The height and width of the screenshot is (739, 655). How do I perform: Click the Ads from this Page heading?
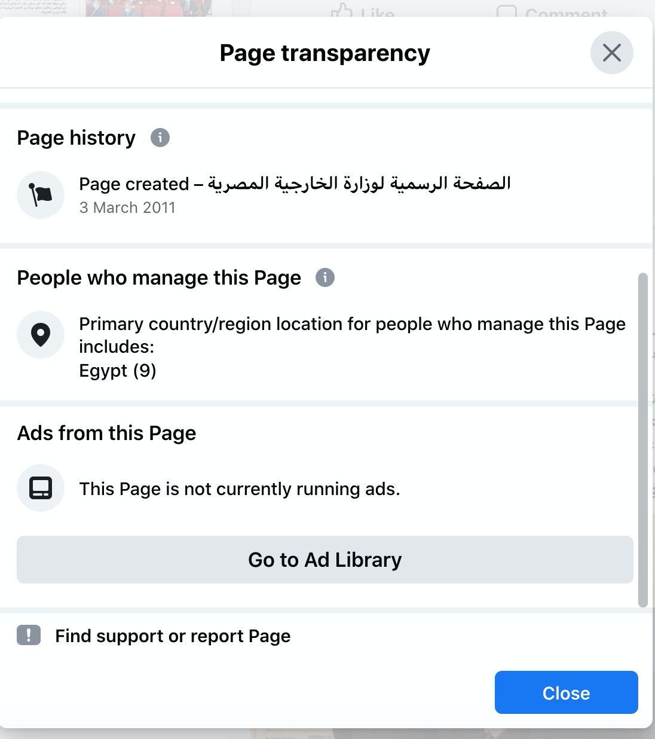[106, 433]
